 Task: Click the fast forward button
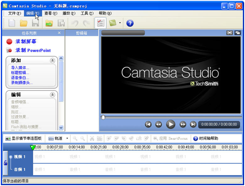[183, 125]
